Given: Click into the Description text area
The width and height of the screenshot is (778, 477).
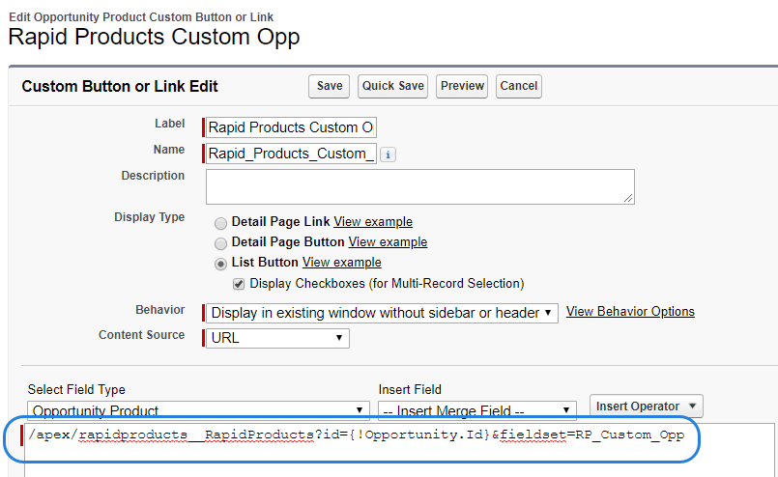Looking at the screenshot, I should point(420,187).
